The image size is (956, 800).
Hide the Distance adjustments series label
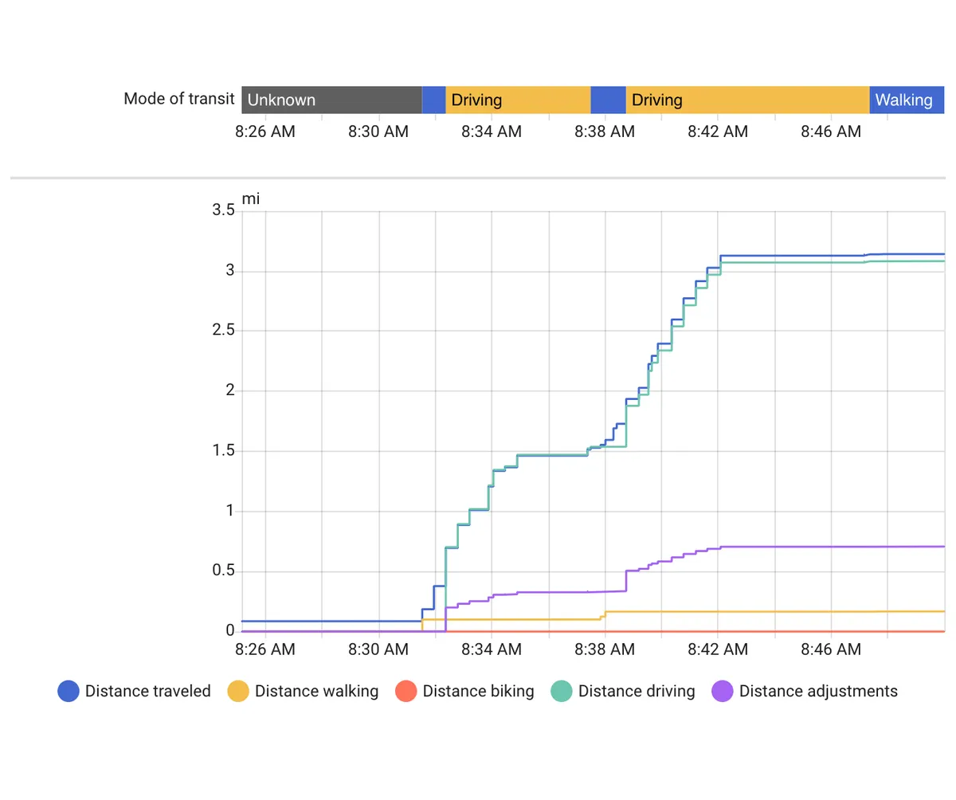click(818, 691)
